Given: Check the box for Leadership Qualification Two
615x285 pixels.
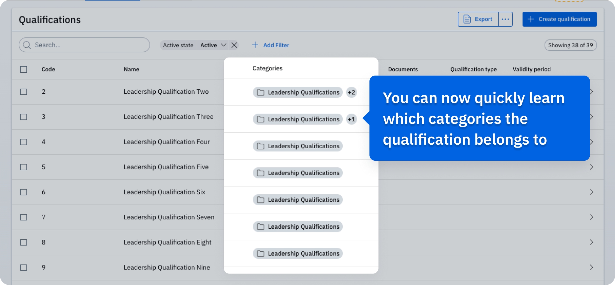Looking at the screenshot, I should coord(24,92).
